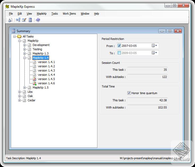
Task: Click the edit note pencil toolbar icon
Action: (x=24, y=20)
